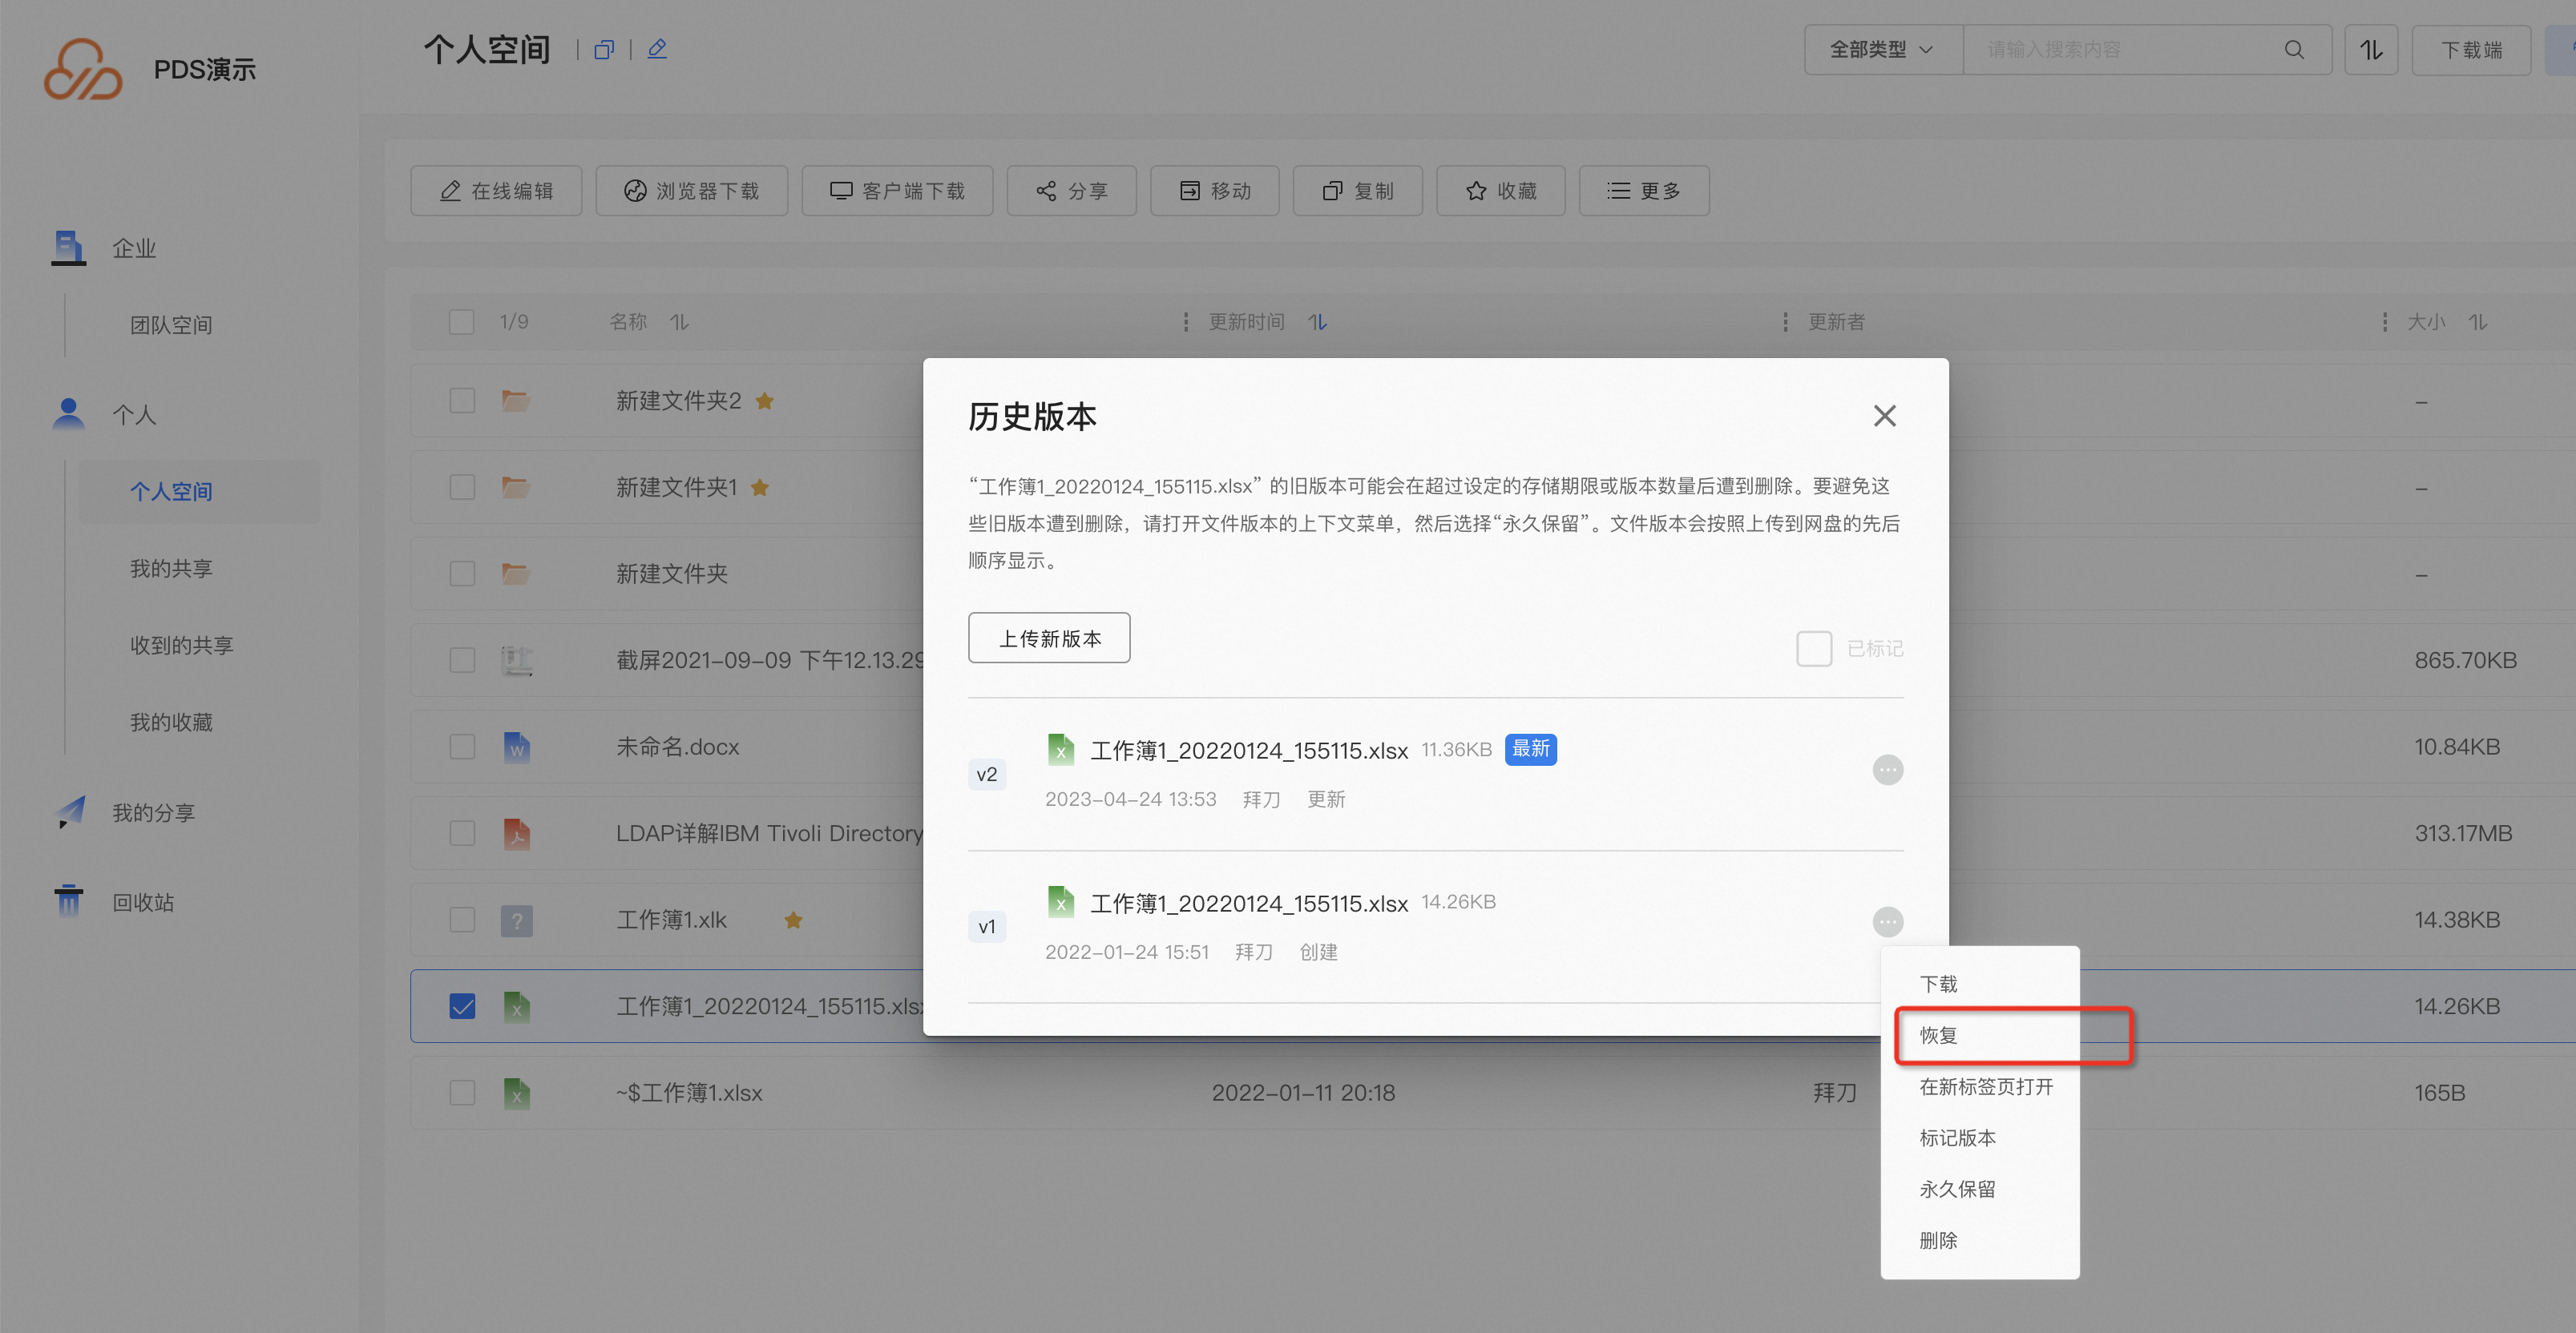Click the 上传新版本 button
2576x1333 pixels.
[x=1049, y=638]
